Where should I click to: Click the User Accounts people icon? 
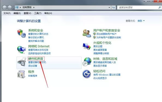pyautogui.click(x=87, y=33)
